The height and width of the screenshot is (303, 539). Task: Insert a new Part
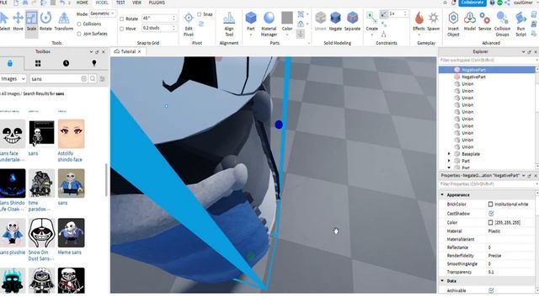tap(251, 20)
